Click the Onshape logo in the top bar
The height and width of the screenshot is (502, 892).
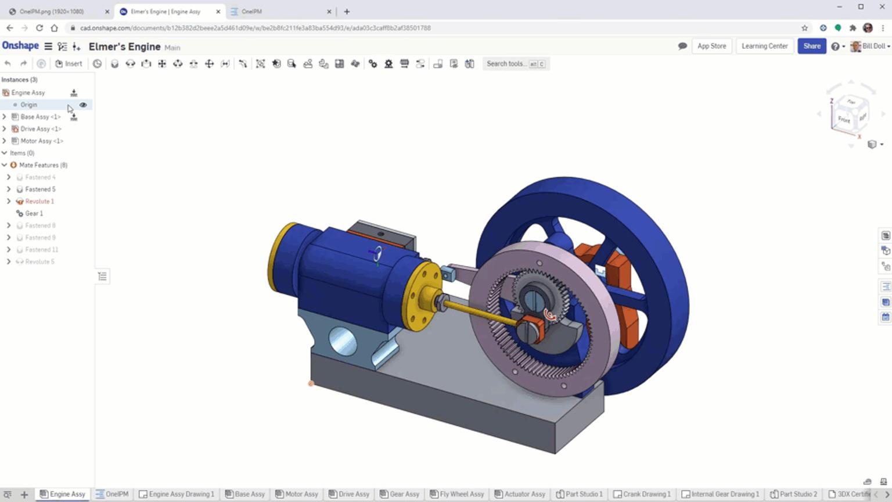click(20, 45)
